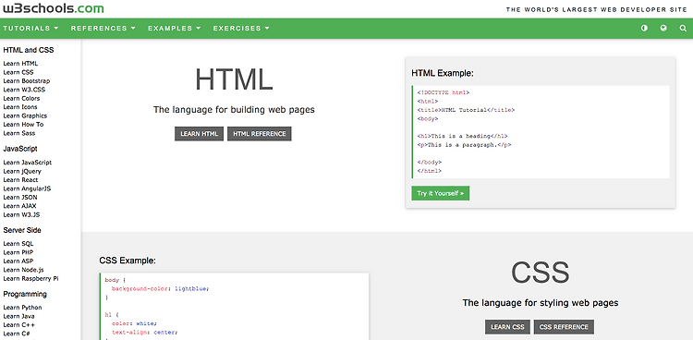Open Learn Icons sidebar link
This screenshot has height=340, width=693.
[20, 107]
